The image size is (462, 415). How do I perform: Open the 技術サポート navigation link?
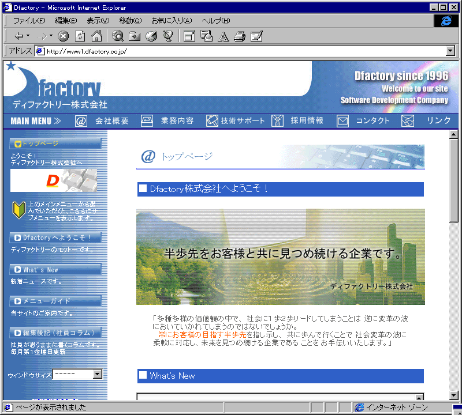coord(243,121)
